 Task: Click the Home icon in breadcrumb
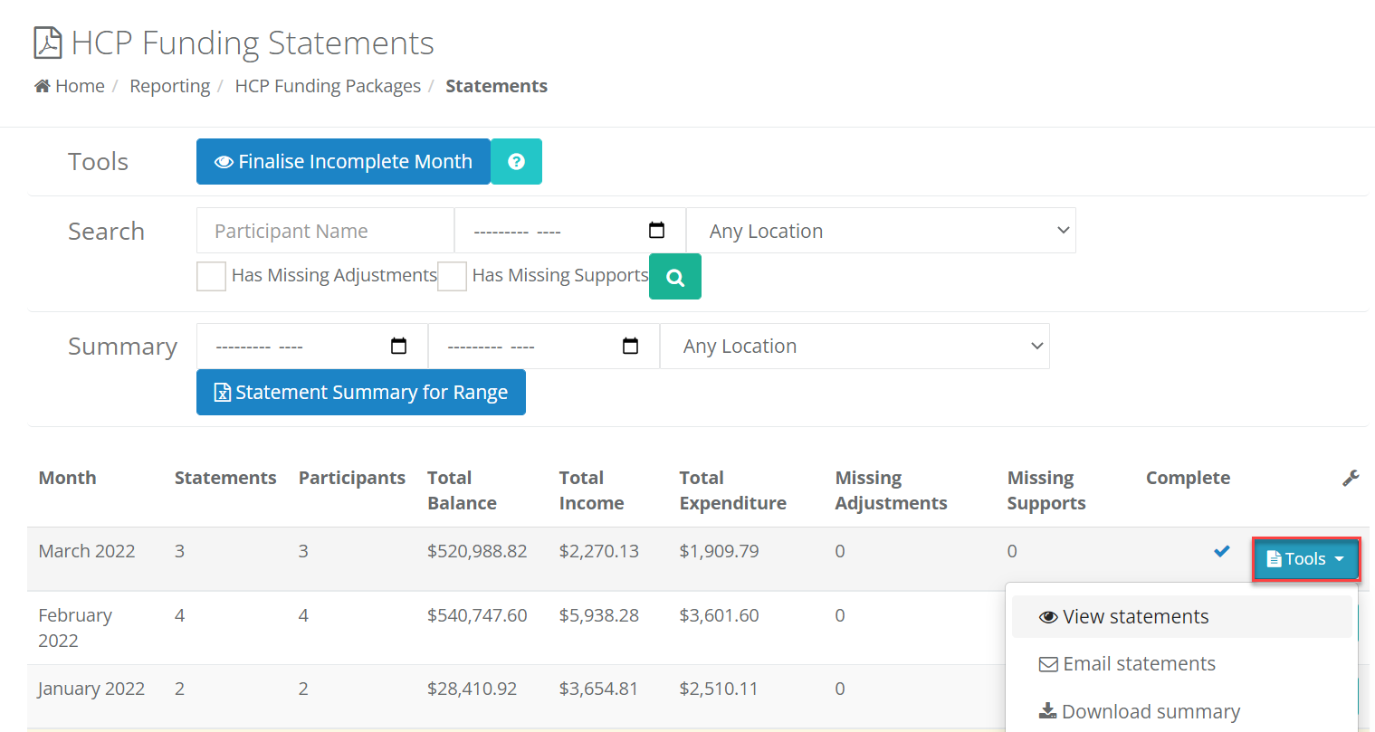pos(42,86)
